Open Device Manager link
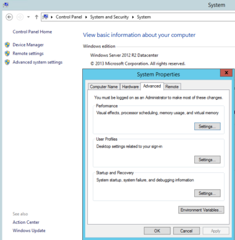Image resolution: width=235 pixels, height=240 pixels. 28,44
